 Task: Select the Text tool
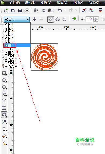coord(4,101)
